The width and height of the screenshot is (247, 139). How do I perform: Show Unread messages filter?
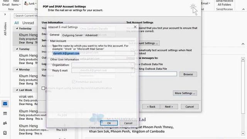click(x=28, y=23)
